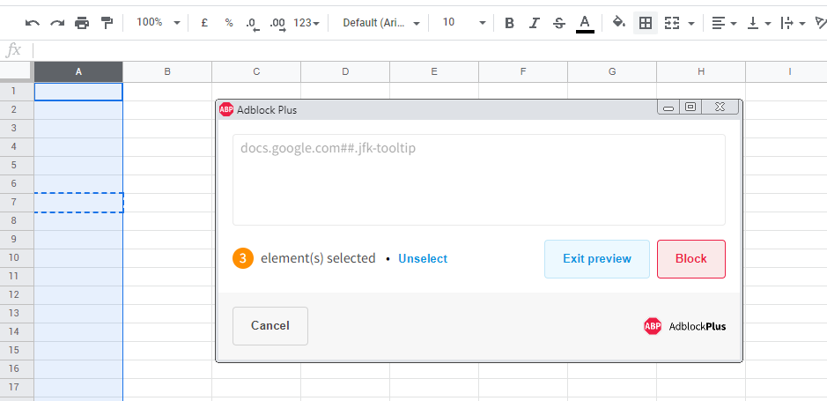Image resolution: width=827 pixels, height=401 pixels.
Task: Open the Default (Arial) font dropdown
Action: click(x=381, y=23)
